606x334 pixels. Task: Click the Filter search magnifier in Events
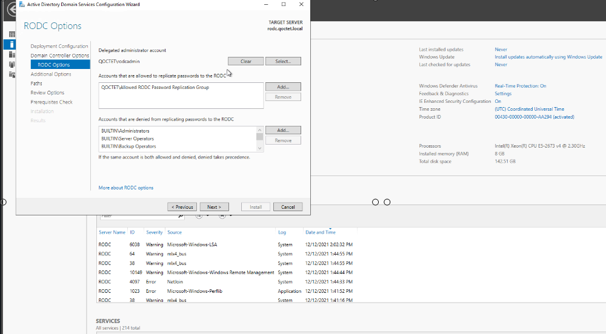point(181,216)
